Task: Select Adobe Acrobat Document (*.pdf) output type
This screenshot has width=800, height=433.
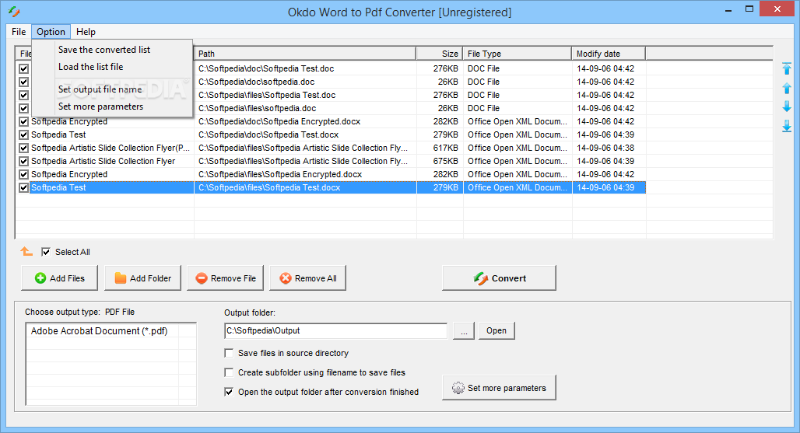Action: tap(99, 330)
